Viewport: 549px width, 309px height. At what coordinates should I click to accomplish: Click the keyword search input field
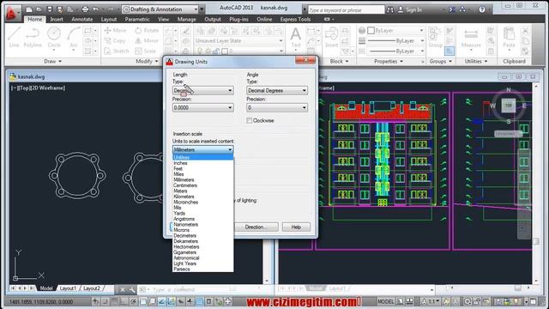pos(346,10)
